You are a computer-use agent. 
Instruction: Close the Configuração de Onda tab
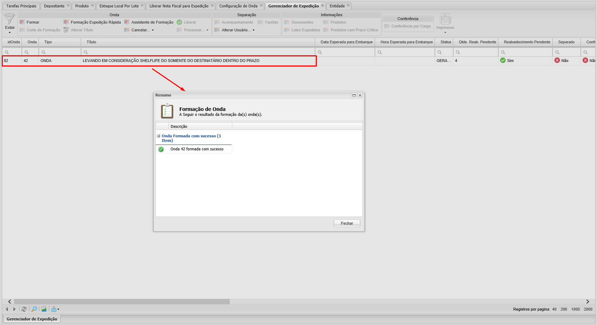tap(261, 5)
